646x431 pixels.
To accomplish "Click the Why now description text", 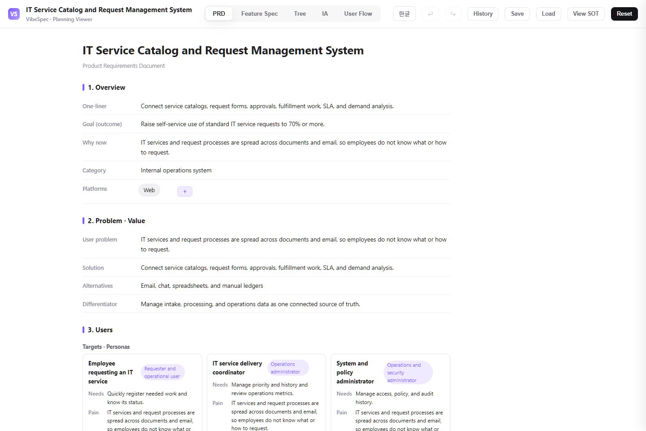I will tap(294, 147).
